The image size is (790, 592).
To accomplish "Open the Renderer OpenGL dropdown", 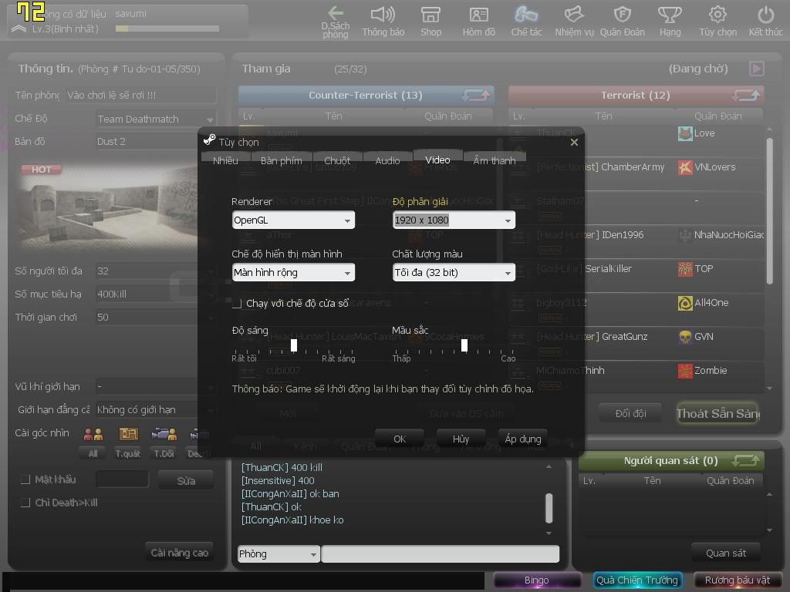I will (293, 220).
